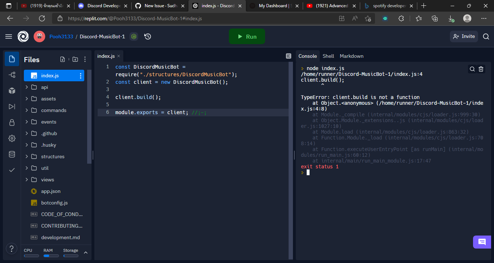Create a new file in Files panel
The width and height of the screenshot is (494, 263).
pos(63,59)
